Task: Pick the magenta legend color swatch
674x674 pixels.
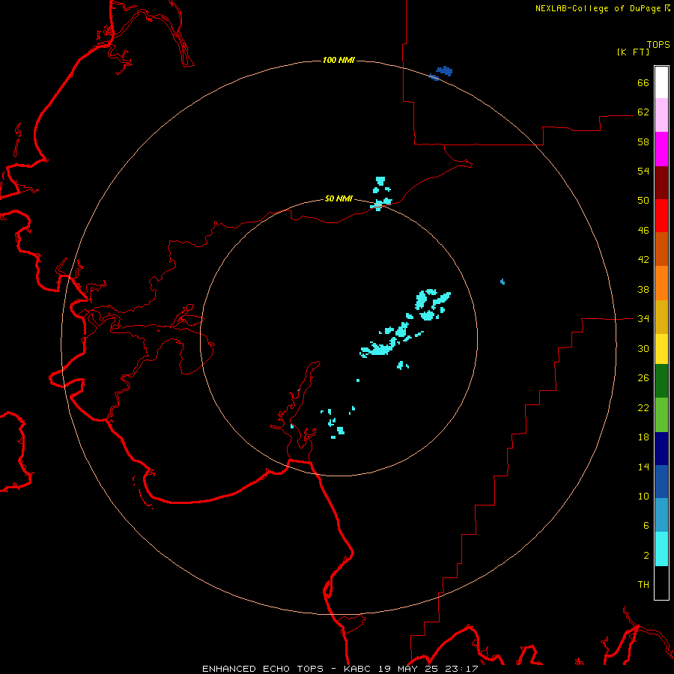Action: point(661,149)
